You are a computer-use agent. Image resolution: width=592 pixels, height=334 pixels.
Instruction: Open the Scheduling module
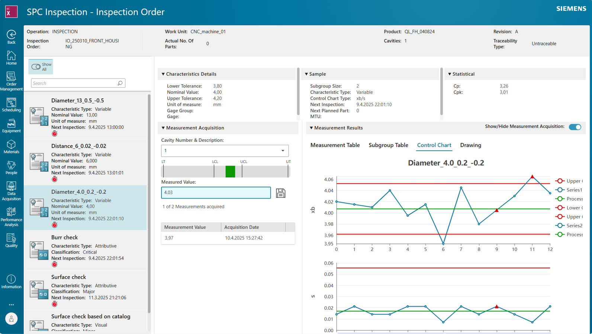[x=12, y=105]
